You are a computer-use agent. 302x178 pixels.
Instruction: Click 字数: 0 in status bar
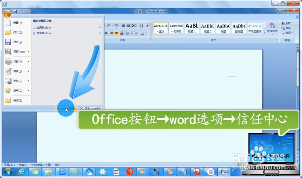pos(23,165)
